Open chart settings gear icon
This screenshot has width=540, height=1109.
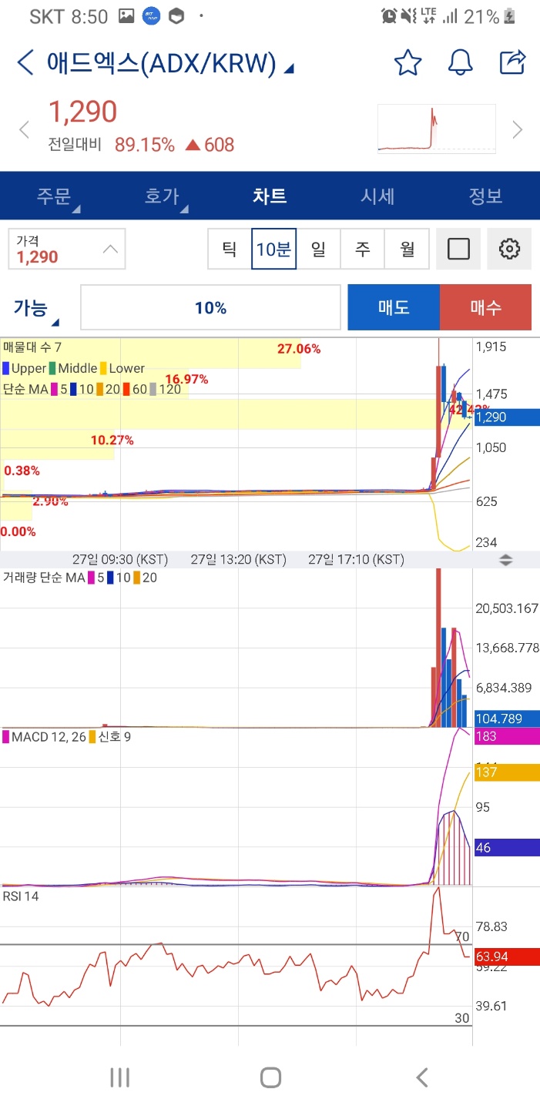click(x=509, y=249)
